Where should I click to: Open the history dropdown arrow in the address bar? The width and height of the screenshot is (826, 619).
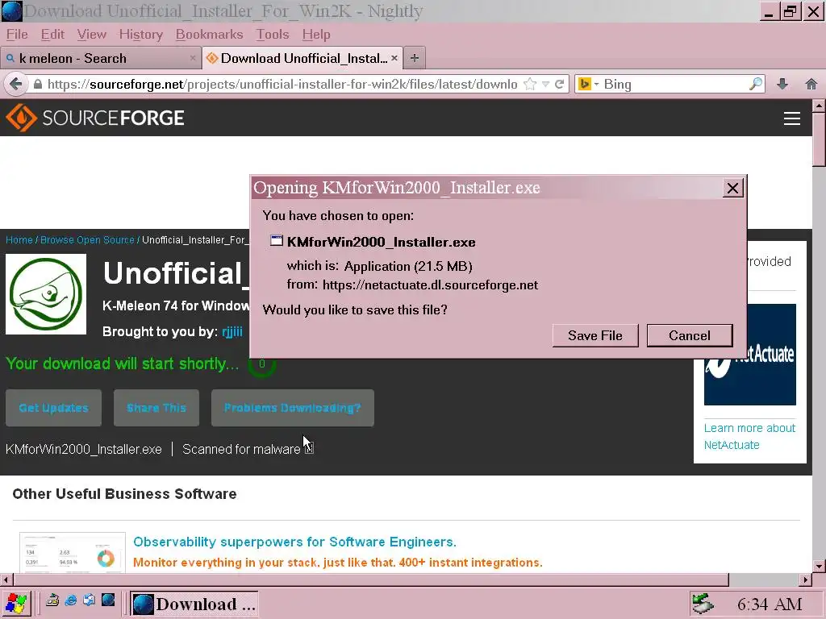[x=546, y=84]
